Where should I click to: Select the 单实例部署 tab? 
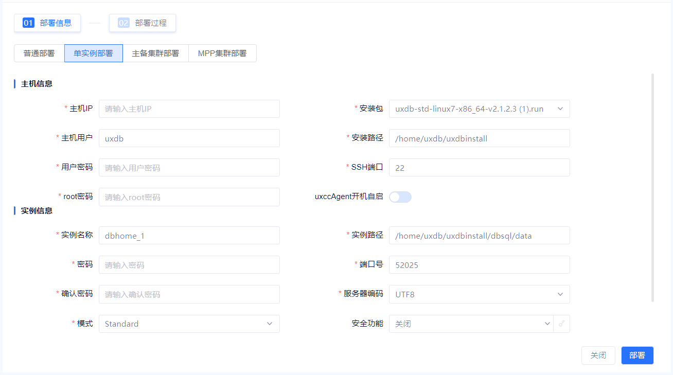[x=93, y=53]
